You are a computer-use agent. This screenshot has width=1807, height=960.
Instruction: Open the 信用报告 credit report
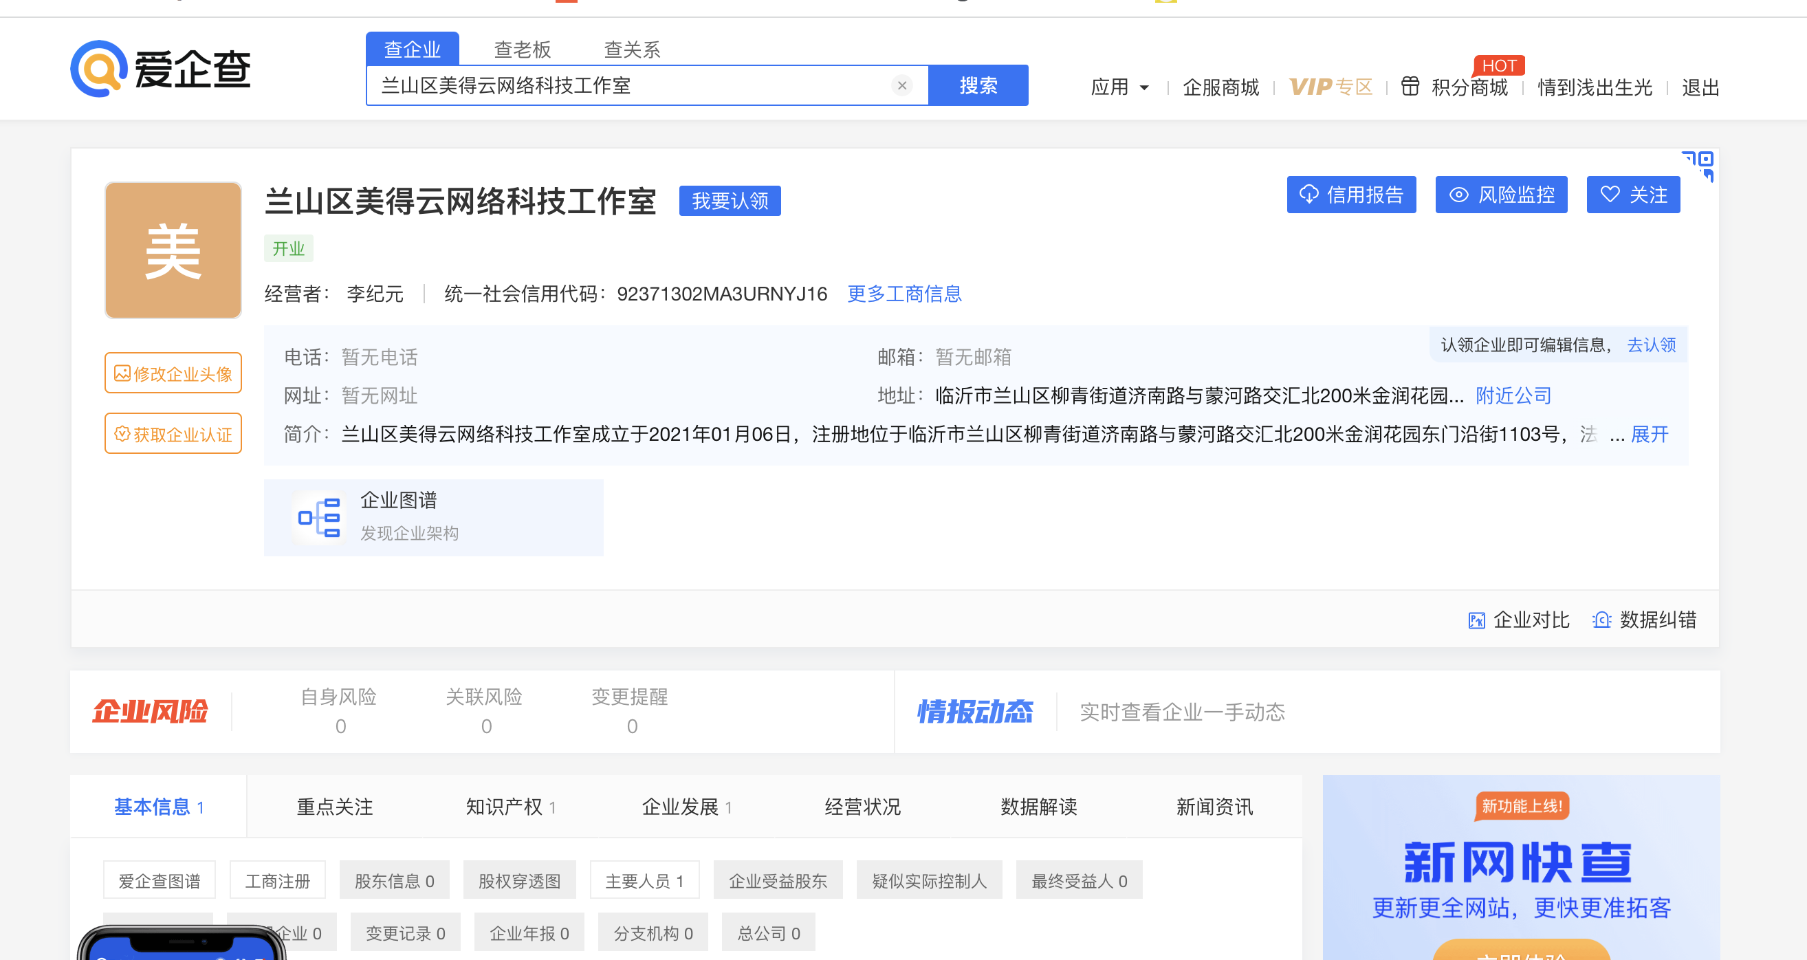pos(1351,195)
